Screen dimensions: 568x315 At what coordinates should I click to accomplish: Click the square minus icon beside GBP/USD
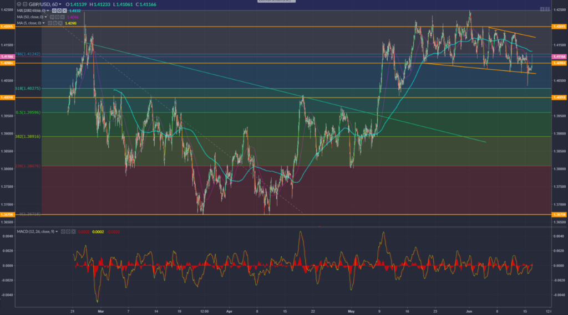point(25,4)
